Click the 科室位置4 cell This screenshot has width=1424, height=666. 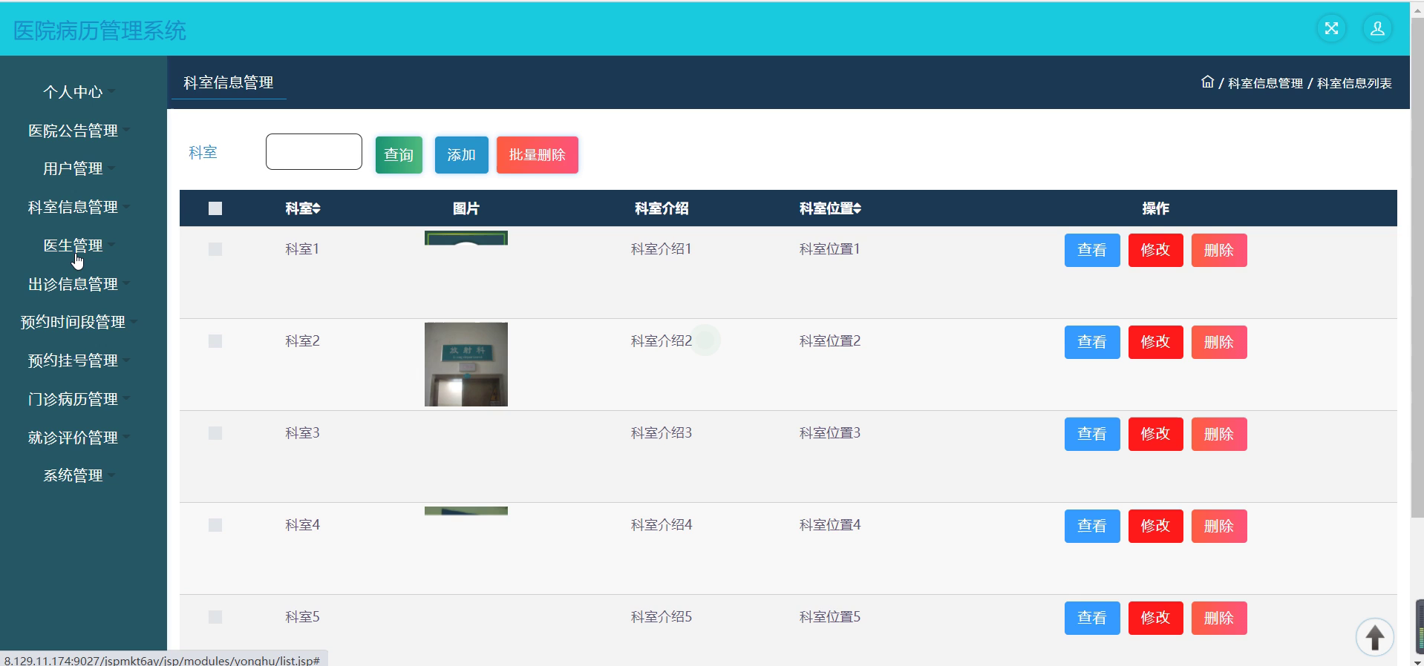(x=830, y=525)
